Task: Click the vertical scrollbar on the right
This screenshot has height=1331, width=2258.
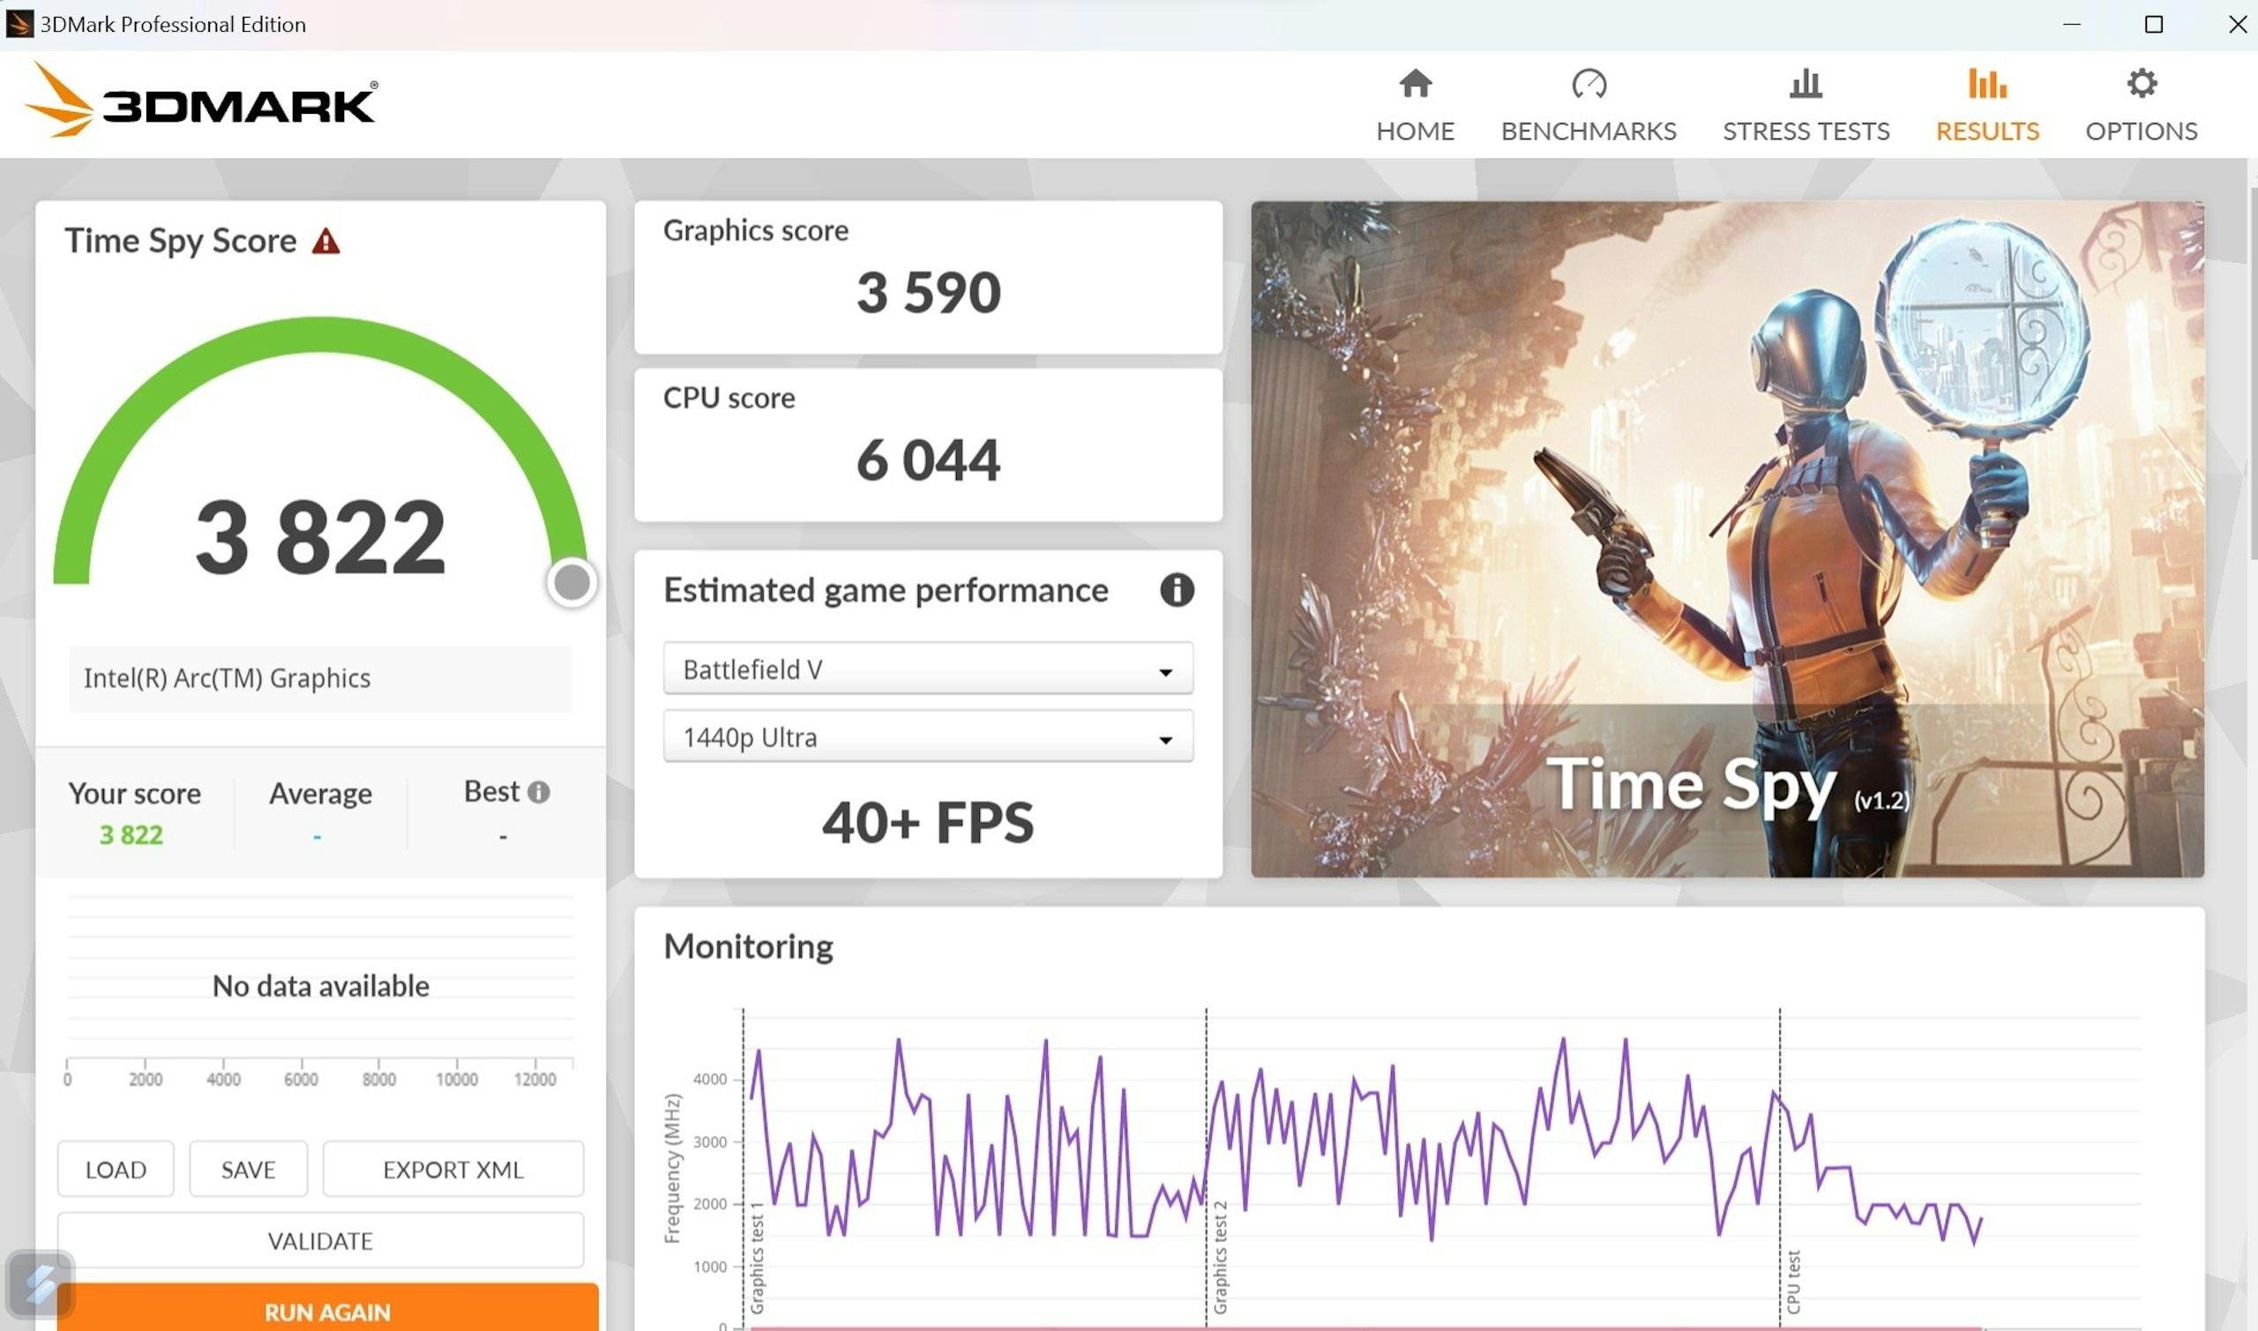Action: (x=2253, y=372)
